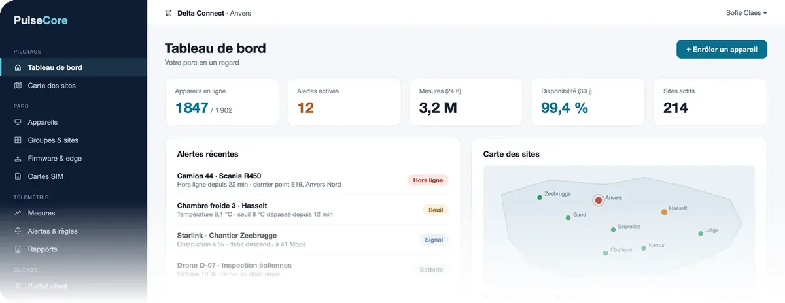Open Portail client in sidebar
This screenshot has height=303, width=785.
coord(73,286)
